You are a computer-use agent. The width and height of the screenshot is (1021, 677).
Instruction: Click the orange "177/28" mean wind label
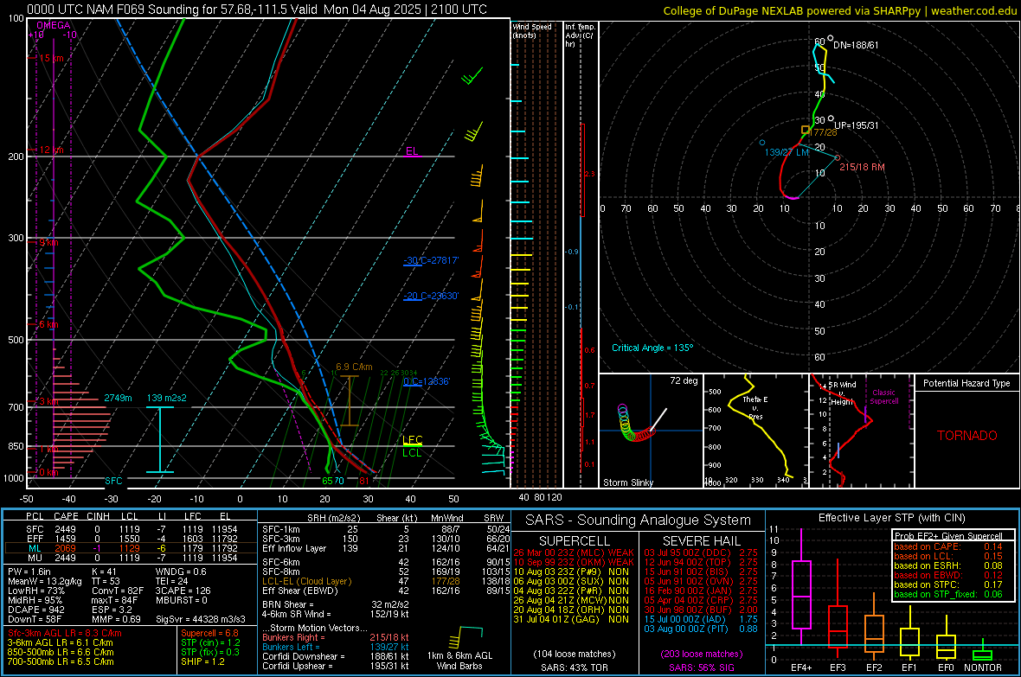[x=824, y=133]
